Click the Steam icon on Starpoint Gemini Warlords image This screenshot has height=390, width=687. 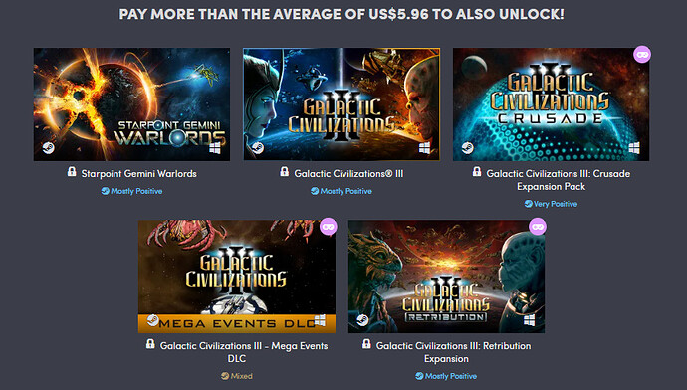(49, 148)
